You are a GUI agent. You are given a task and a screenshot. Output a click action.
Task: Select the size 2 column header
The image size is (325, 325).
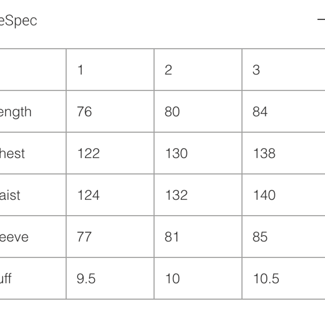[168, 70]
